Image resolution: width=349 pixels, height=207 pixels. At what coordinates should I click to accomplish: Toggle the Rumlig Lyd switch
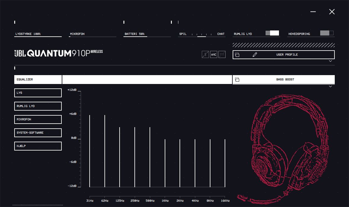click(x=272, y=33)
